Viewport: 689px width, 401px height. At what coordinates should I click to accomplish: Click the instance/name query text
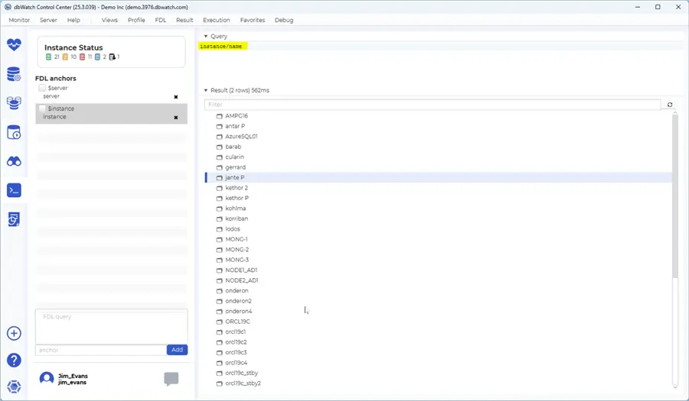click(x=221, y=46)
